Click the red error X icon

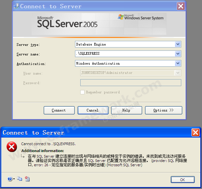(x=12, y=147)
